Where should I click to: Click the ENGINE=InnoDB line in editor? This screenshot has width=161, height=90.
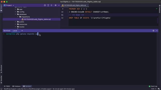click(x=89, y=12)
